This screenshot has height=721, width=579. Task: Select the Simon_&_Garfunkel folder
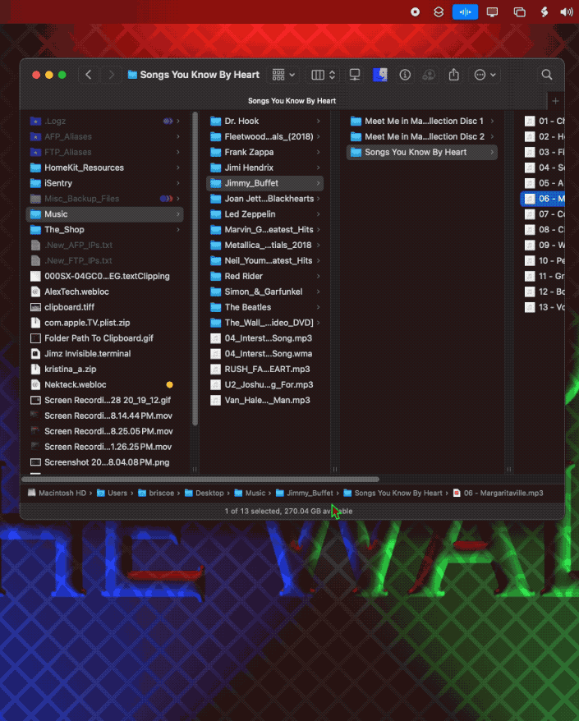[265, 292]
